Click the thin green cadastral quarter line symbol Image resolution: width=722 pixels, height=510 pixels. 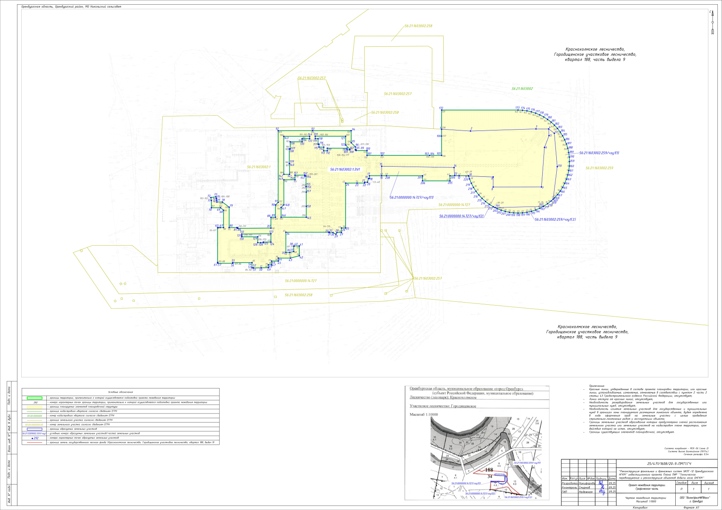pyautogui.click(x=34, y=411)
